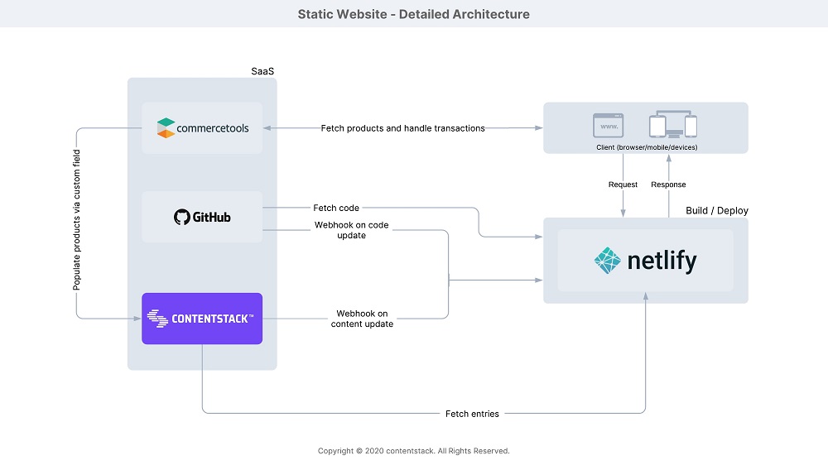The image size is (828, 465).
Task: Click the 'Fetch entries' connector label
Action: pos(472,414)
